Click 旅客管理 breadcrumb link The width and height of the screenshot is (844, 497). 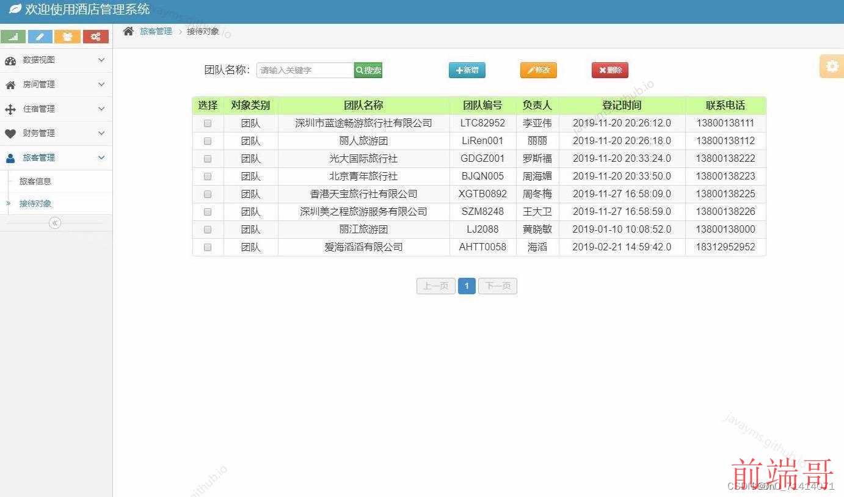pyautogui.click(x=156, y=31)
